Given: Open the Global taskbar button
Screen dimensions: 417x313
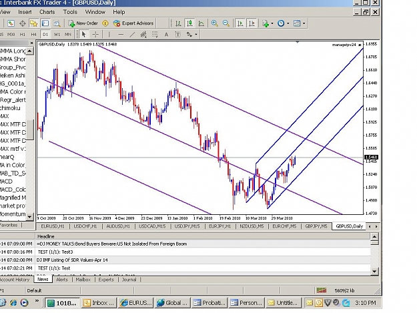Looking at the screenshot, I should 173,302.
